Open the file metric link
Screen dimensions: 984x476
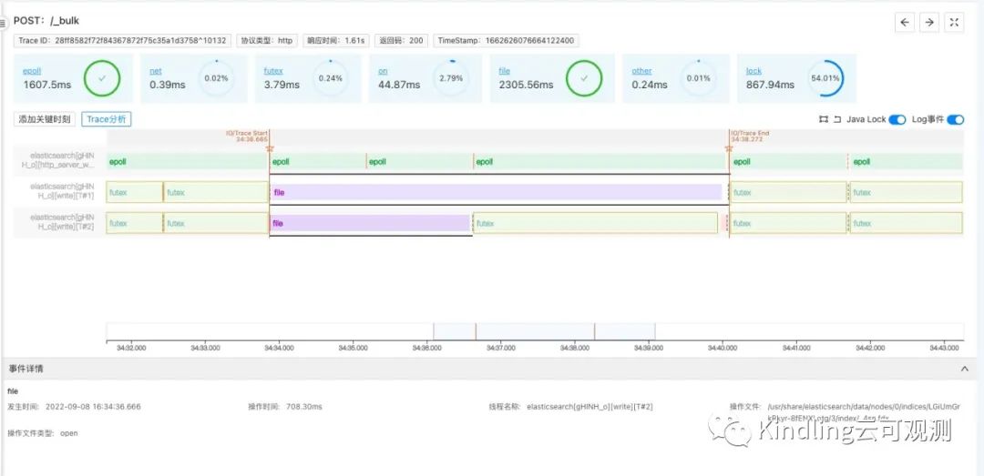click(505, 71)
